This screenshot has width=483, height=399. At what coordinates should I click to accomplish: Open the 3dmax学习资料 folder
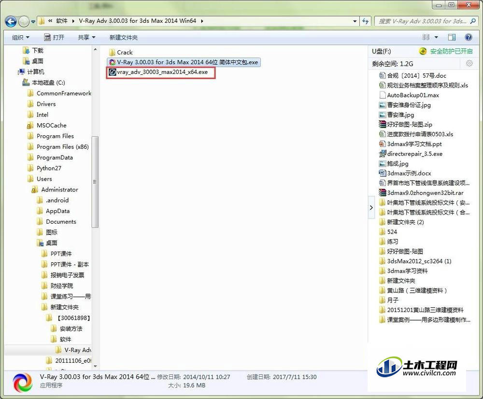403,271
